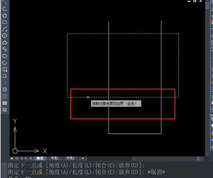The width and height of the screenshot is (213, 178).
Task: Add a new layout with plus tab
Action: [83, 158]
